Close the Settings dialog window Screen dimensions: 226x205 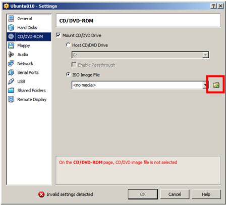coord(220,6)
